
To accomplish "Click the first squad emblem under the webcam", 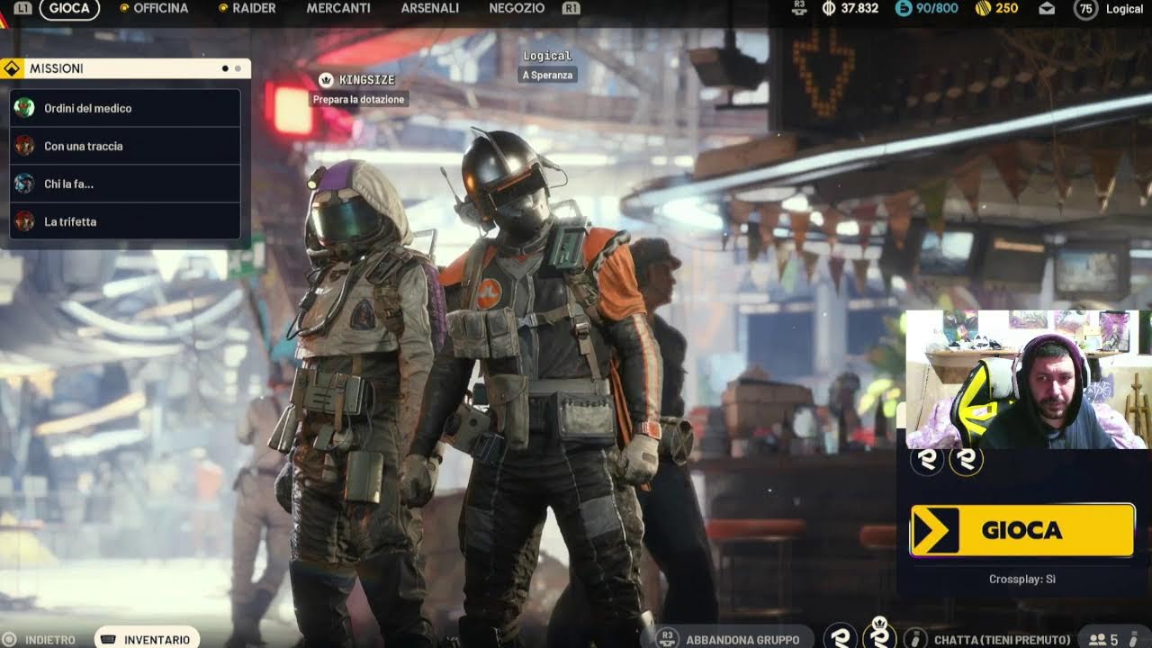I will point(927,460).
